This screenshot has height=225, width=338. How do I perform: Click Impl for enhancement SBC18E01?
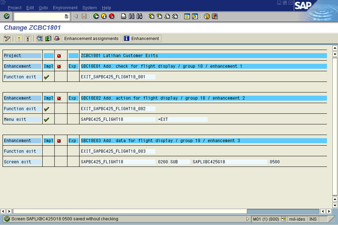click(48, 66)
